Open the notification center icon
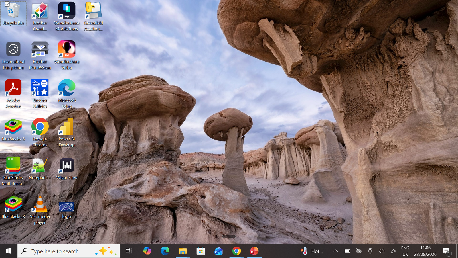 [x=447, y=251]
